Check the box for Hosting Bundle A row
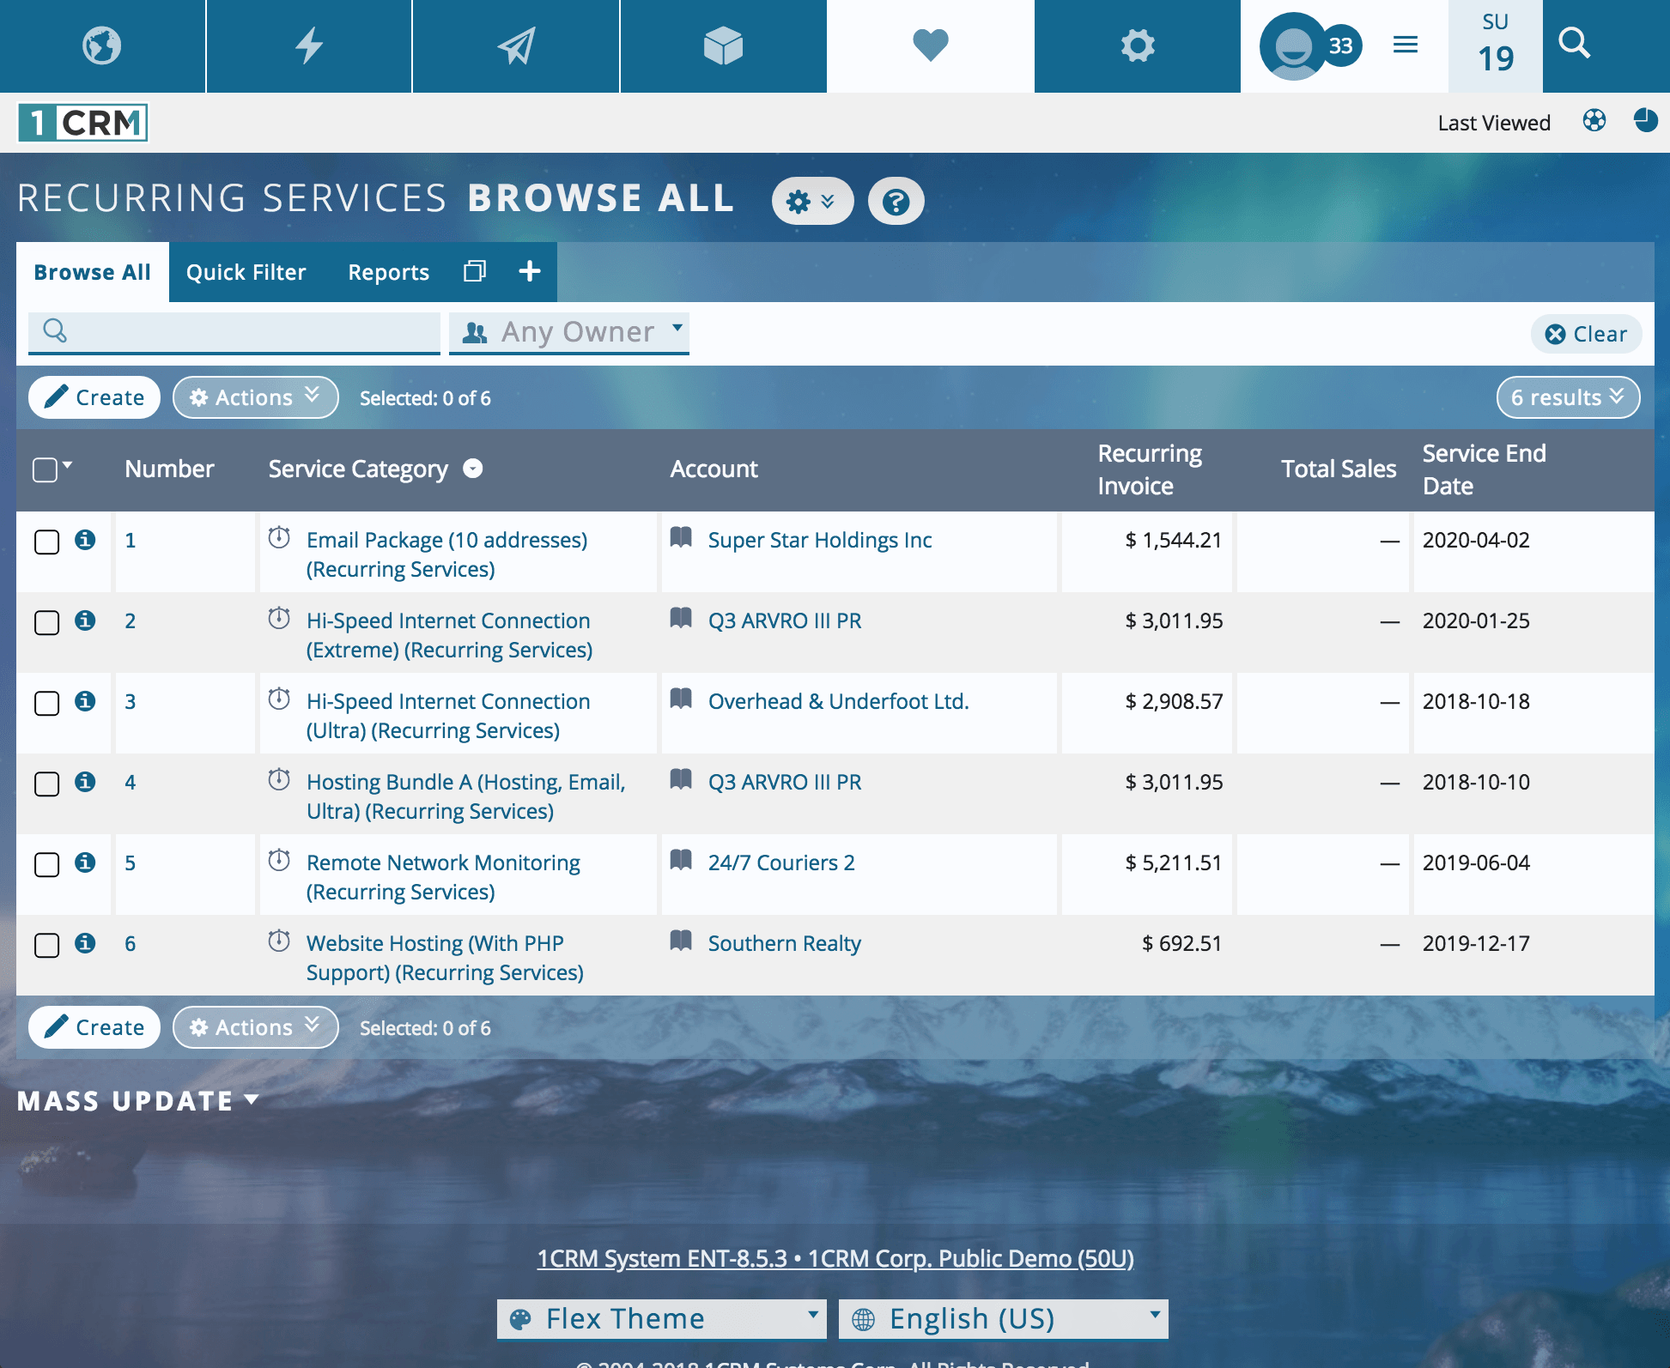Viewport: 1670px width, 1368px height. (46, 784)
